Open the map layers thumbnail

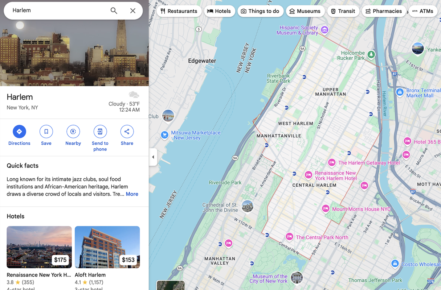[x=171, y=285]
